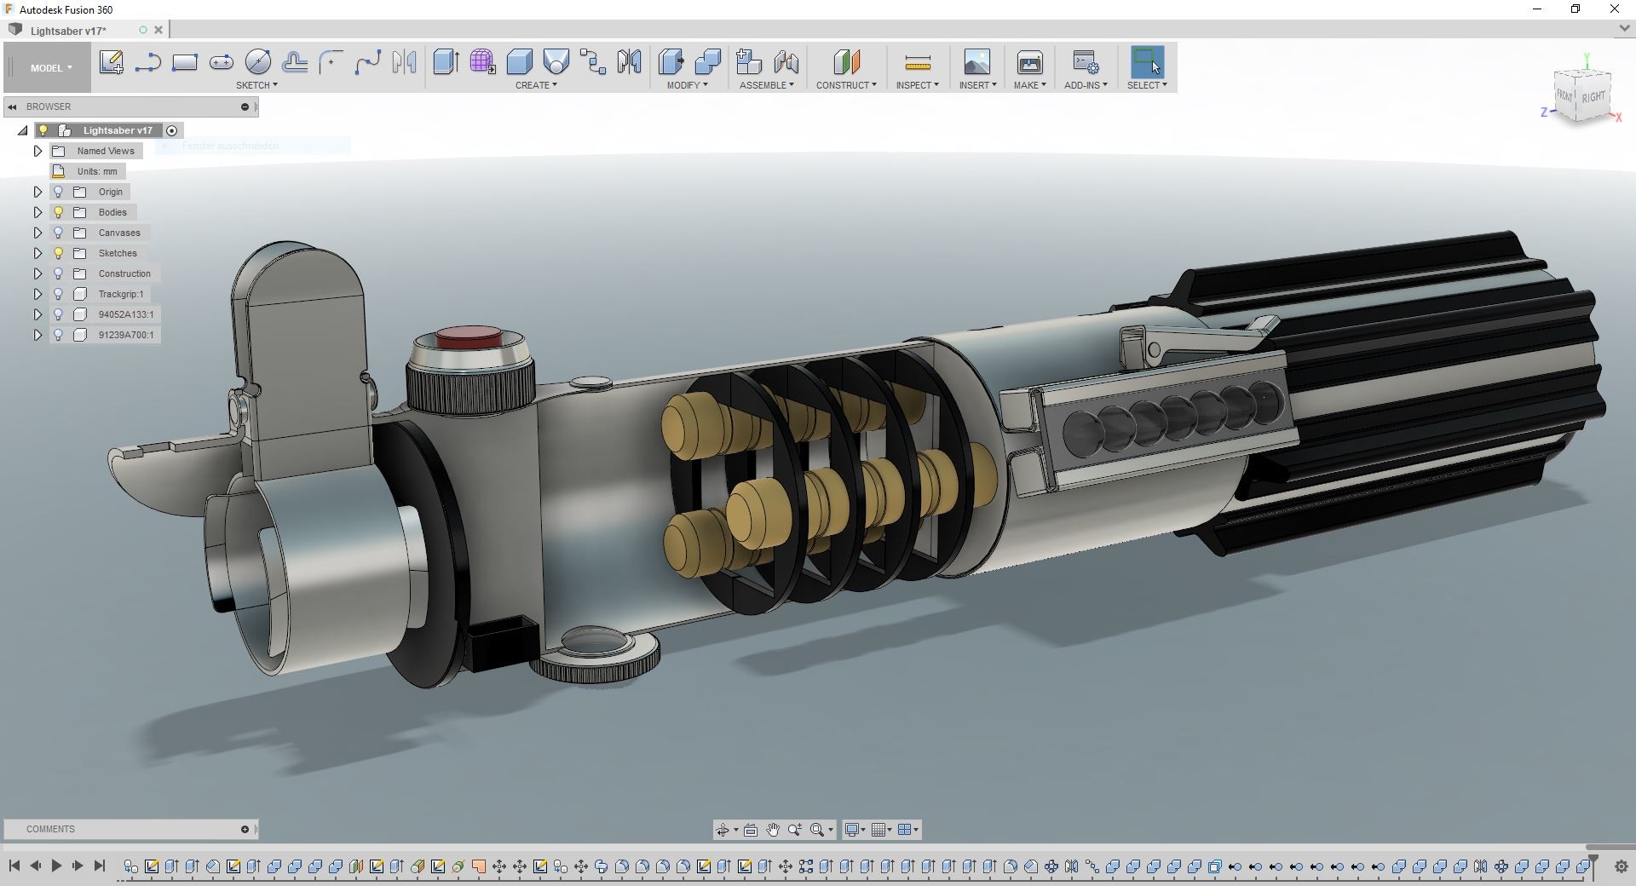Activate the Select window tool
This screenshot has height=886, width=1636.
[x=1147, y=62]
